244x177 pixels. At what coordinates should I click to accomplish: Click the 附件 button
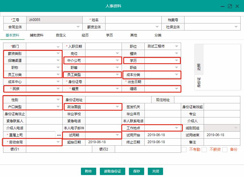click(x=88, y=171)
